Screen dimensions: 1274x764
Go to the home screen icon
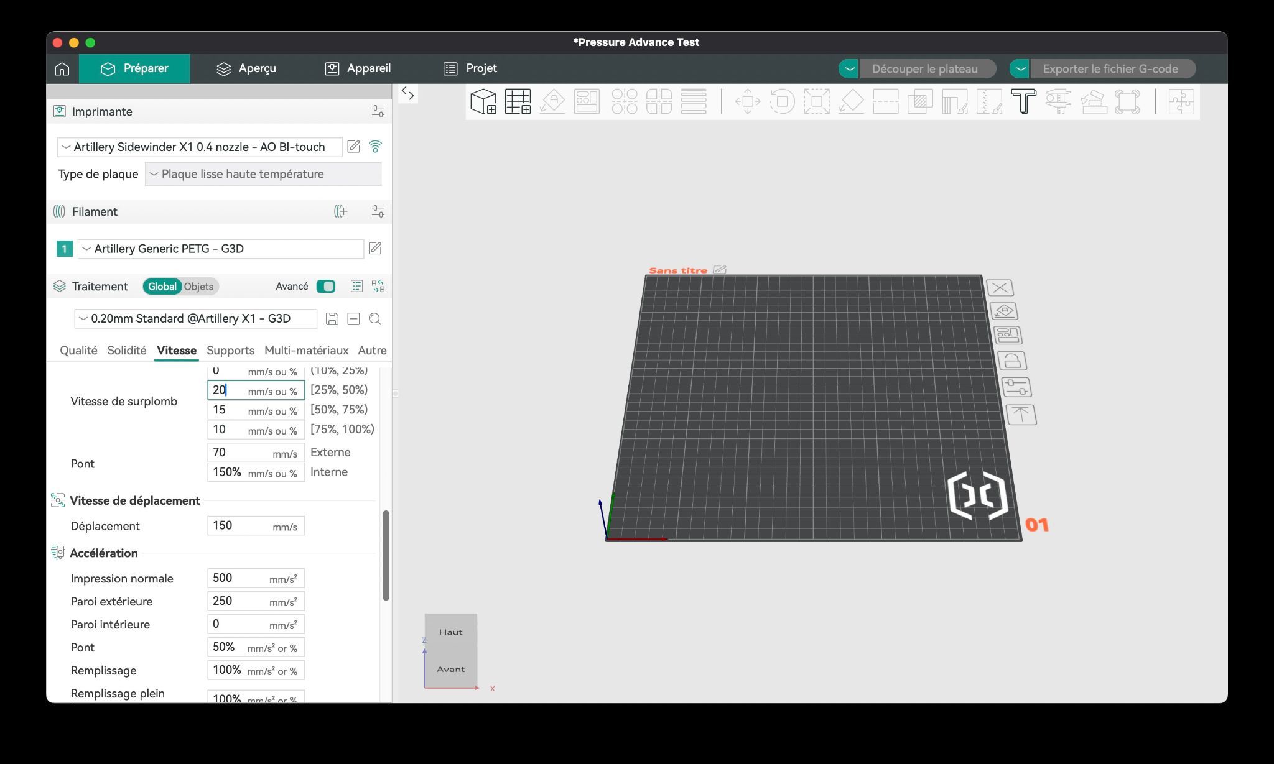(x=62, y=69)
